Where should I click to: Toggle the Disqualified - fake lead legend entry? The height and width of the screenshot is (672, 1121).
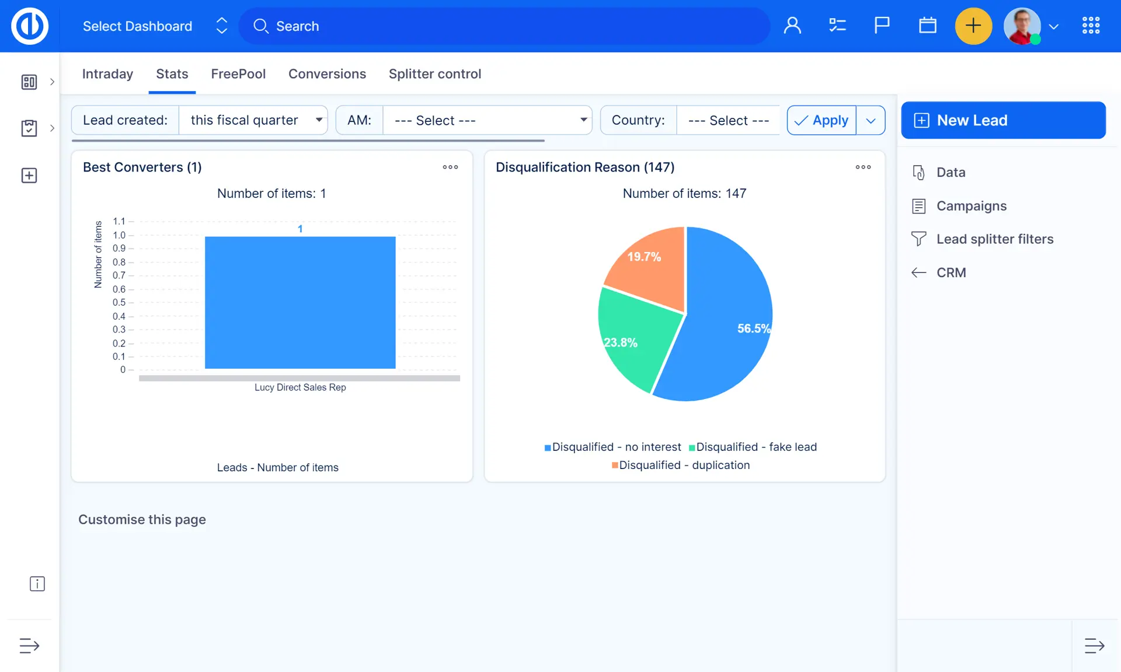753,447
